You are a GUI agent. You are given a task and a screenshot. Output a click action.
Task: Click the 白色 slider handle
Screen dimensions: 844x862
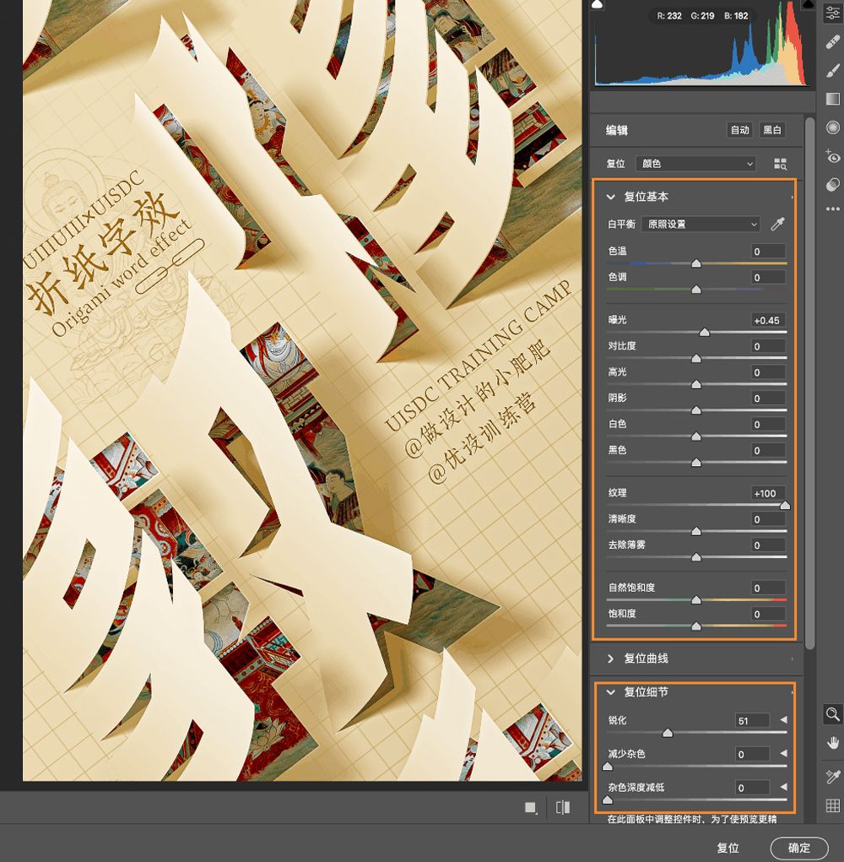(696, 436)
